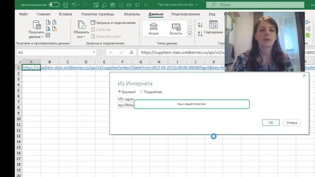This screenshot has height=177, width=315.
Task: Click the folder open icon in quick access toolbar
Action: click(x=129, y=5)
